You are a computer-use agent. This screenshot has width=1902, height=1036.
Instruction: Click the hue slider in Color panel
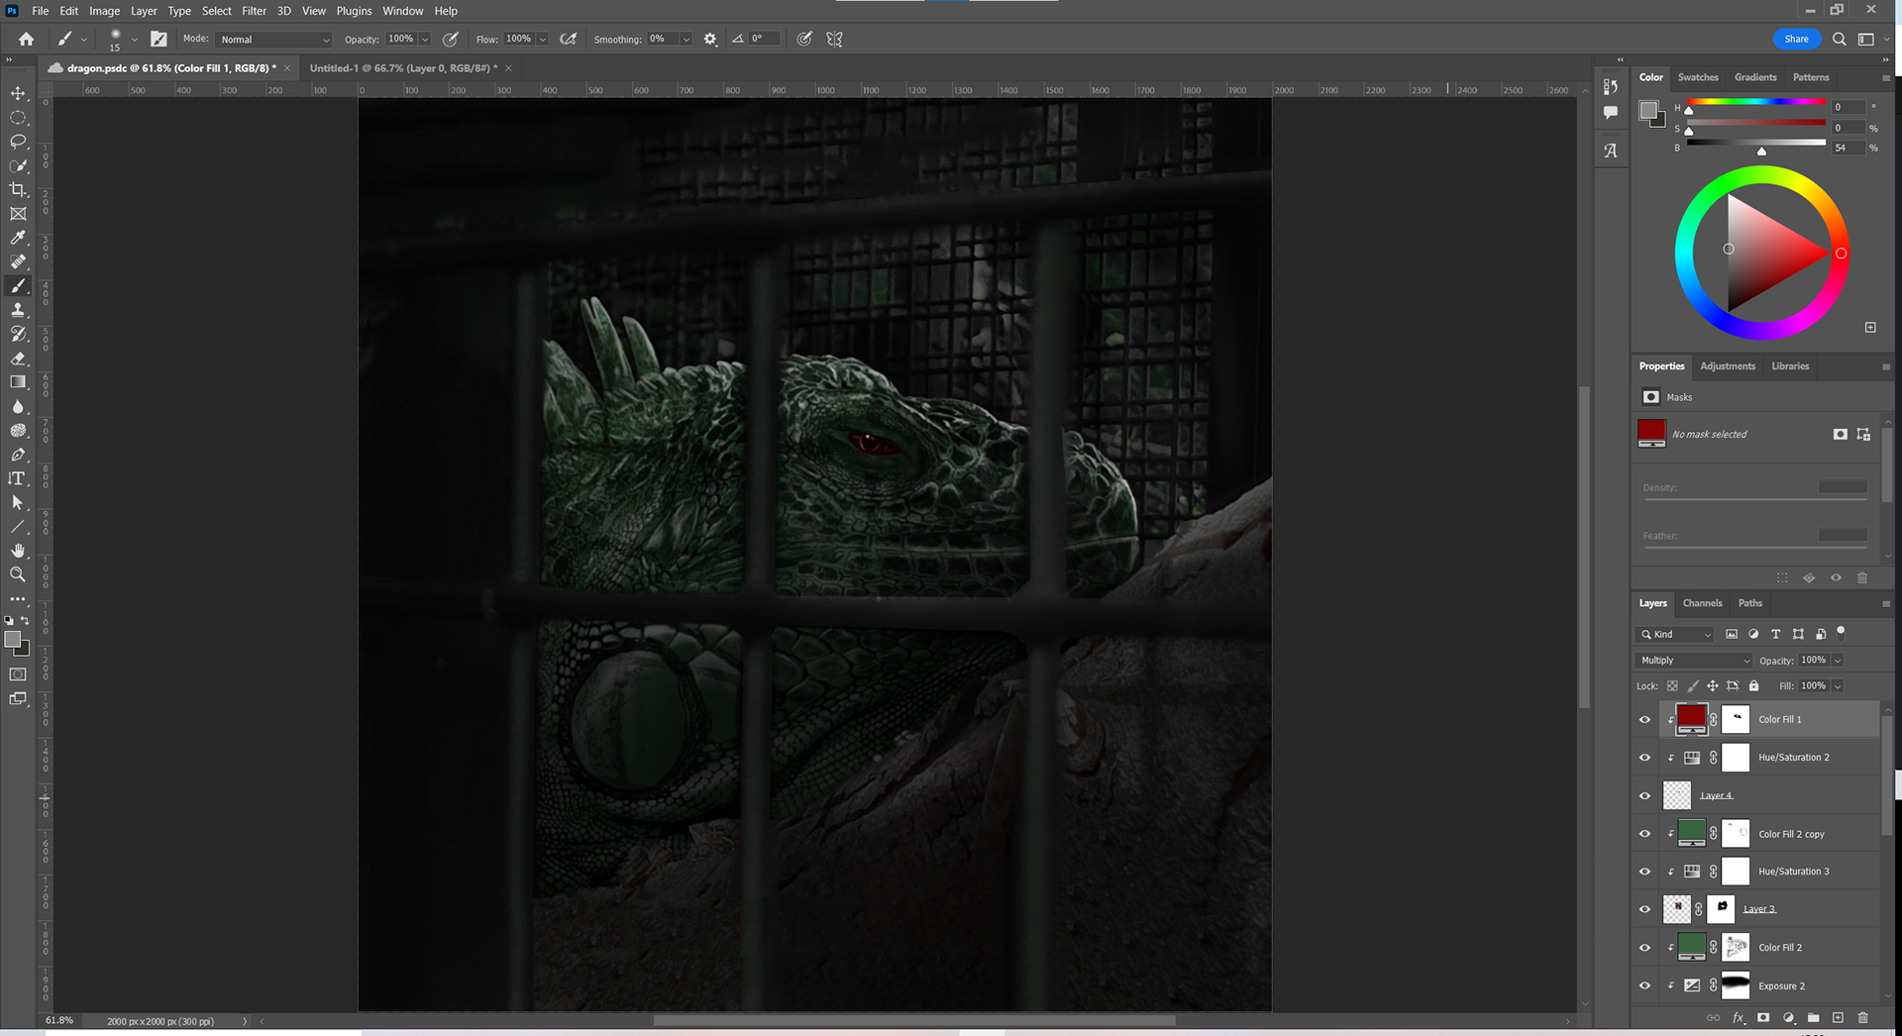[x=1755, y=102]
